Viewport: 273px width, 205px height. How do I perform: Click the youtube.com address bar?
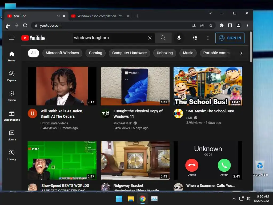[111, 25]
